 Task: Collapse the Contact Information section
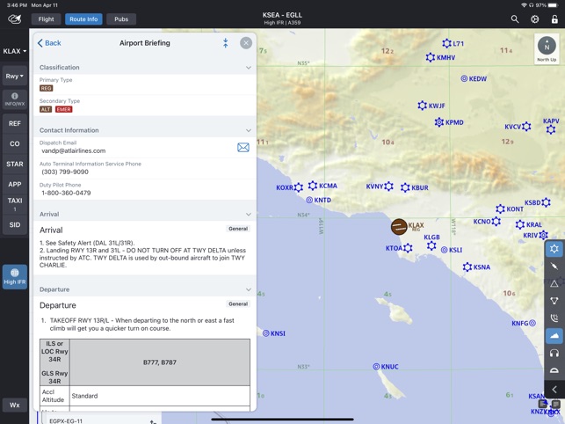point(249,130)
